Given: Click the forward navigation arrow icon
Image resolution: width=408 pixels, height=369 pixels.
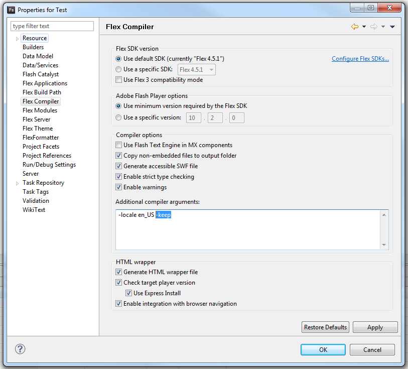Looking at the screenshot, I should coord(374,27).
